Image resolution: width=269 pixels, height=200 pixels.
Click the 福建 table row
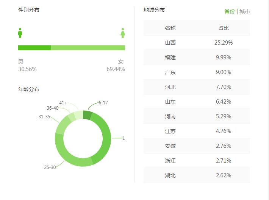tap(197, 57)
